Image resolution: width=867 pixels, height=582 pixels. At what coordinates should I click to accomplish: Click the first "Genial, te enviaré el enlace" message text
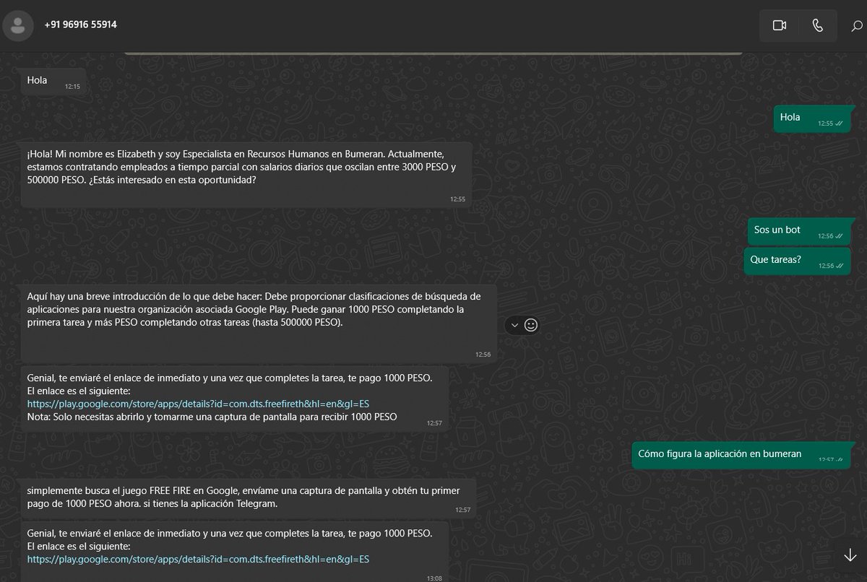pyautogui.click(x=230, y=377)
